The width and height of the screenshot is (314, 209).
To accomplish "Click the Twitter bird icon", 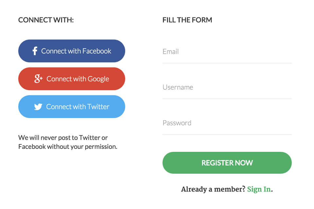I will pyautogui.click(x=38, y=107).
